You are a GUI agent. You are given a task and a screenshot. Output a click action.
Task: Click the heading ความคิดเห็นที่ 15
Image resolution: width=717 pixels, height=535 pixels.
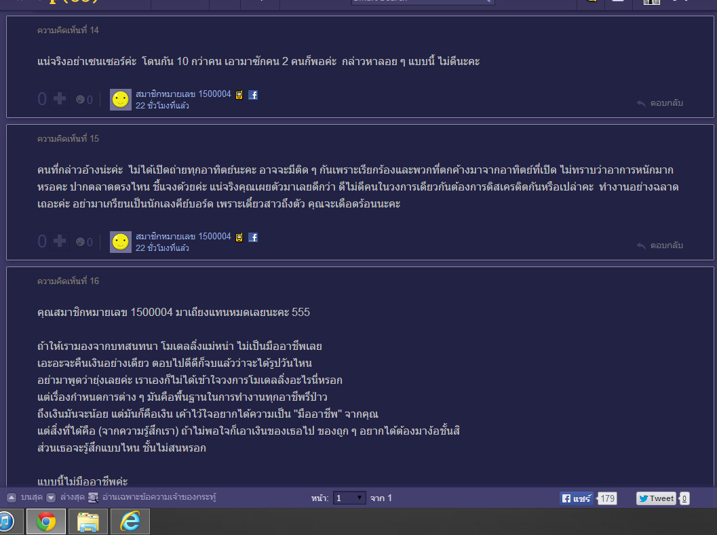click(68, 138)
